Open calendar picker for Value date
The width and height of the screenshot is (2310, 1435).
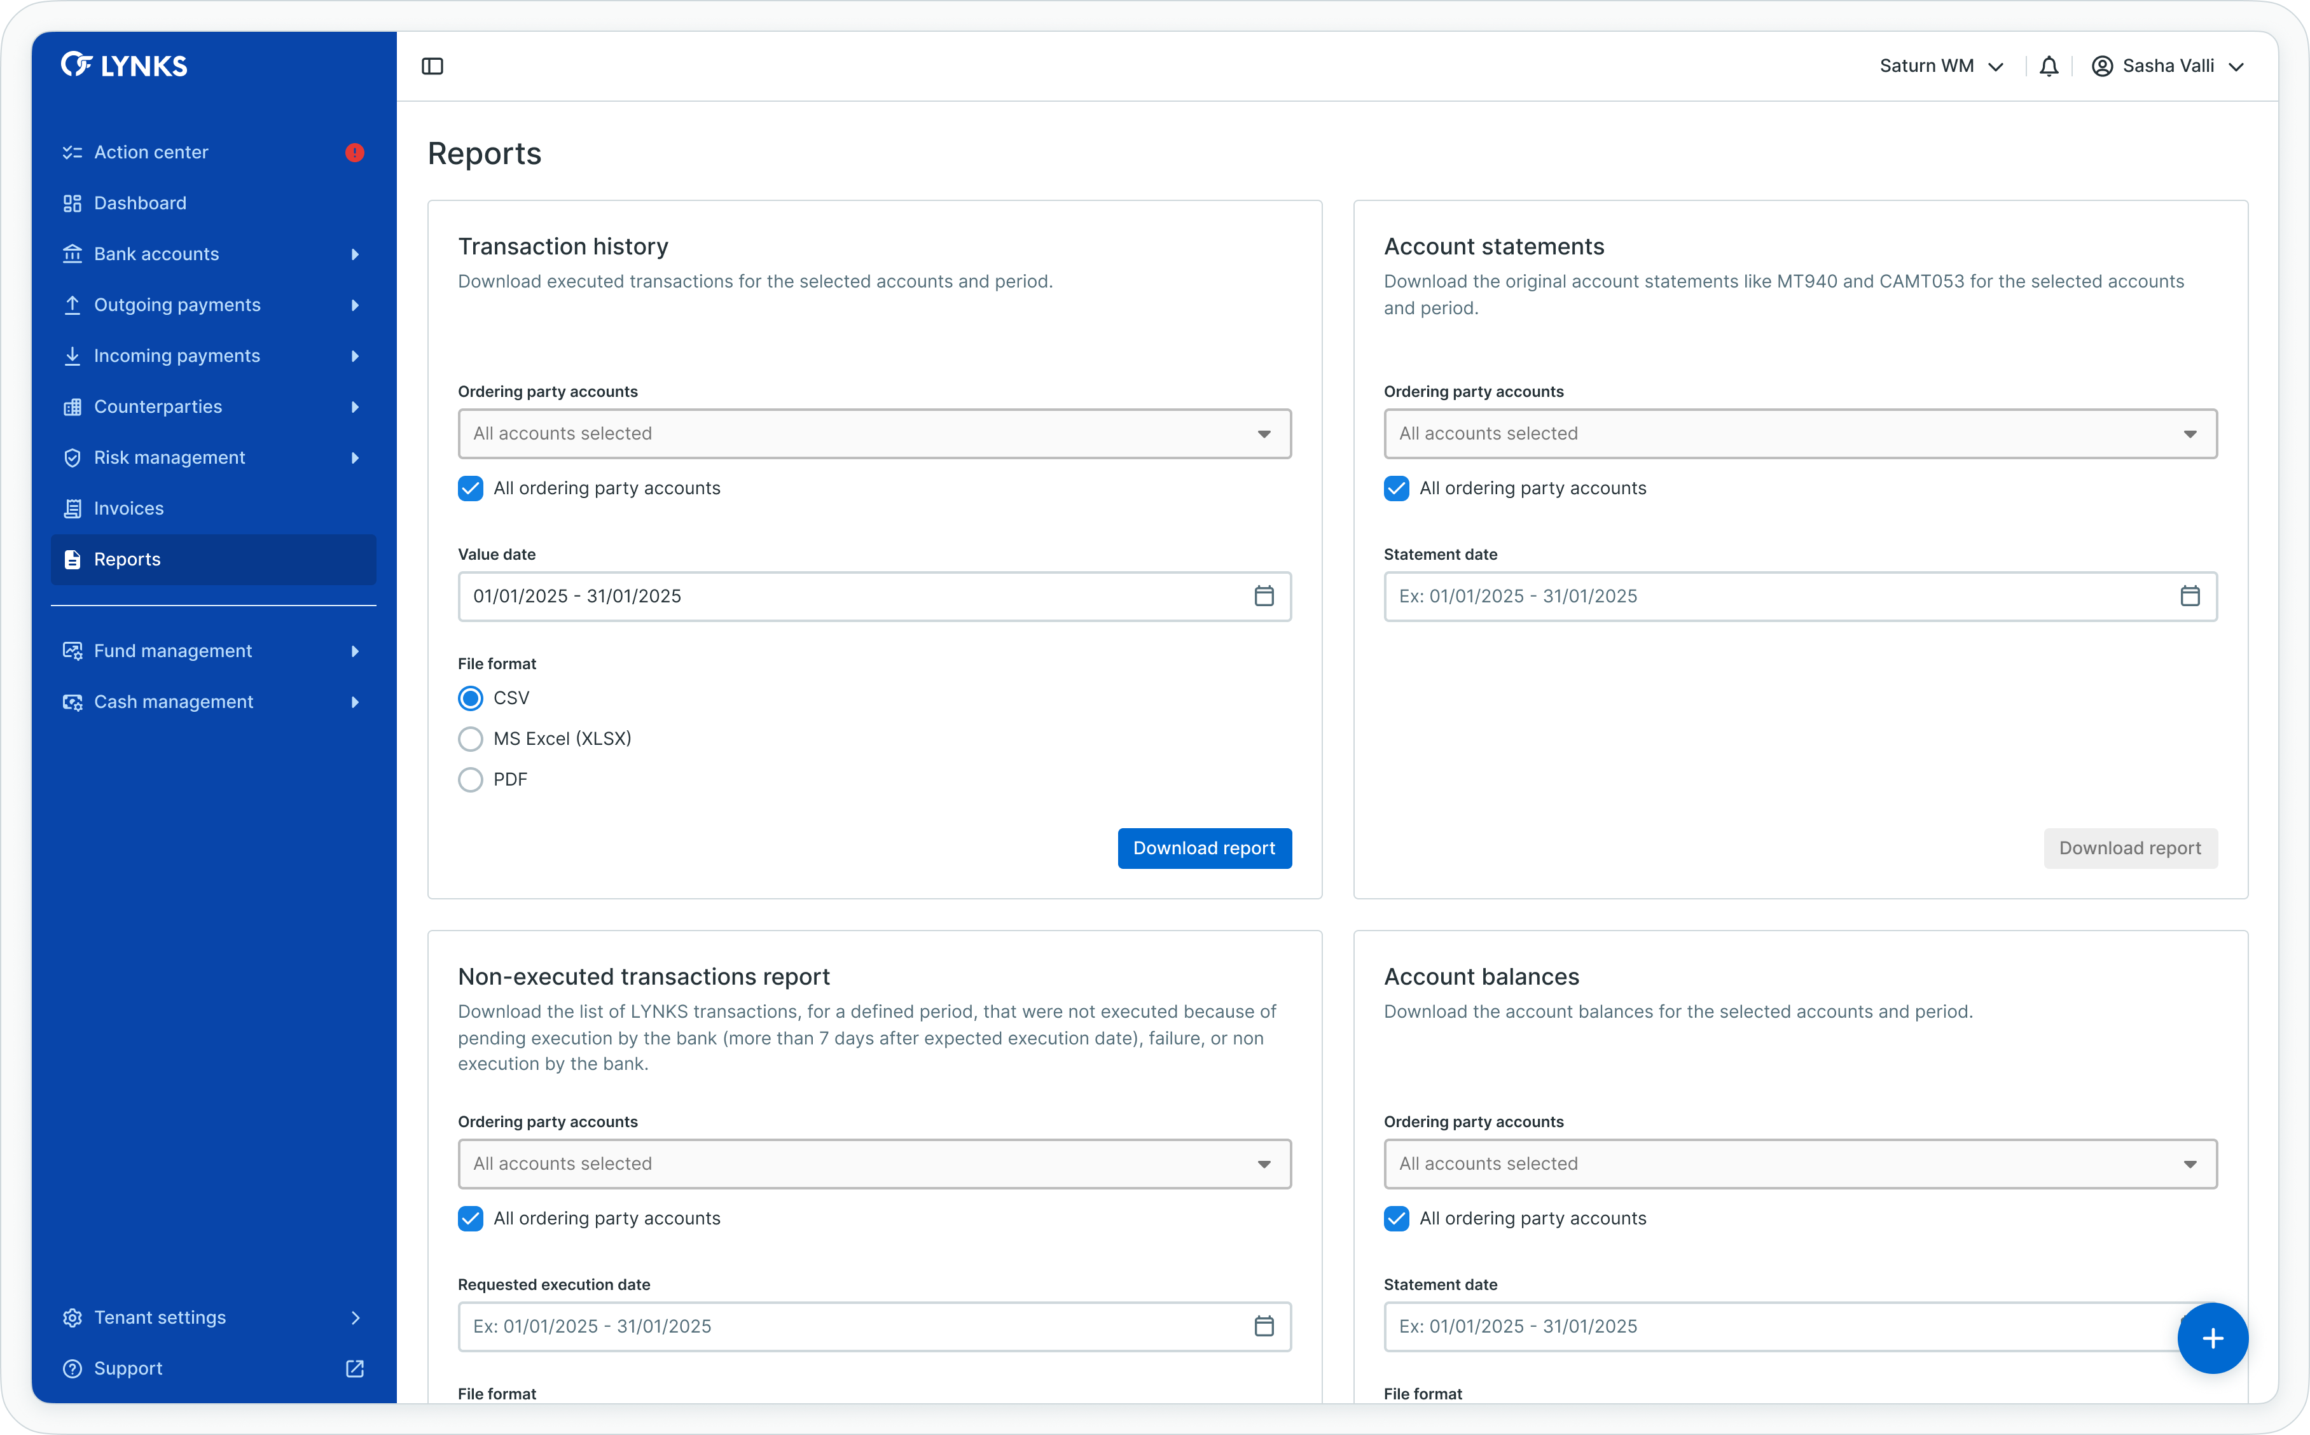[1264, 596]
